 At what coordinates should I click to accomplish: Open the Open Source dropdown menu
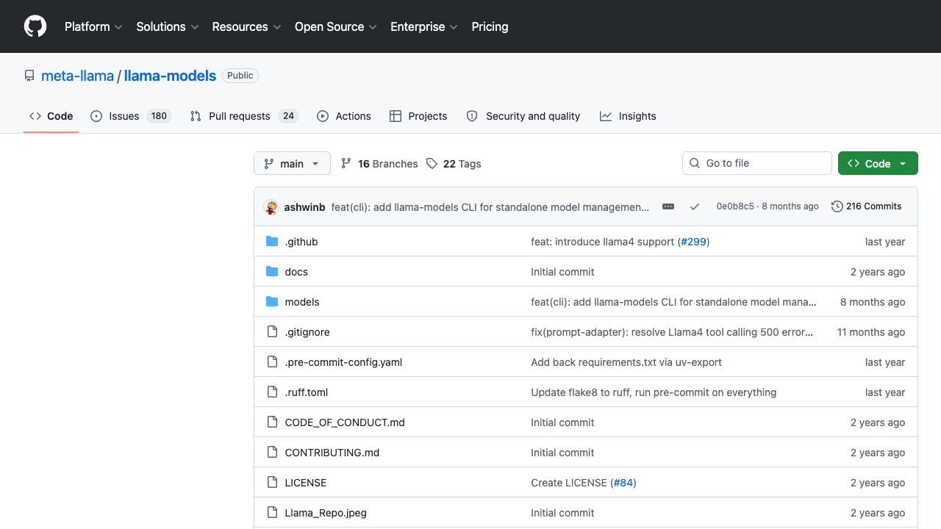tap(336, 26)
